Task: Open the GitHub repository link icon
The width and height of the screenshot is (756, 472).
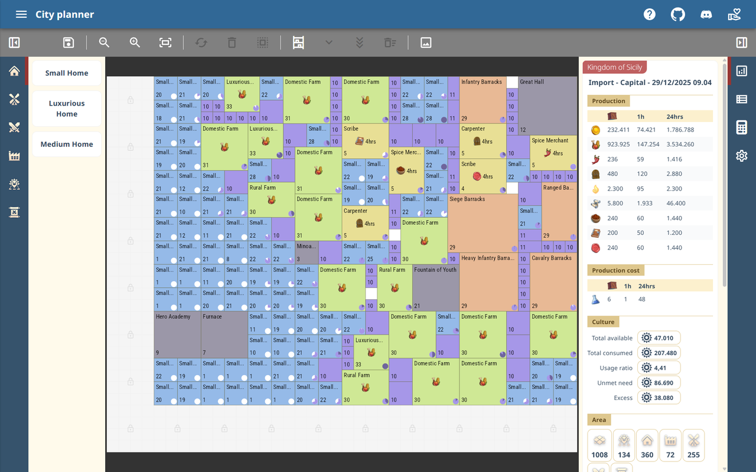Action: [x=678, y=14]
